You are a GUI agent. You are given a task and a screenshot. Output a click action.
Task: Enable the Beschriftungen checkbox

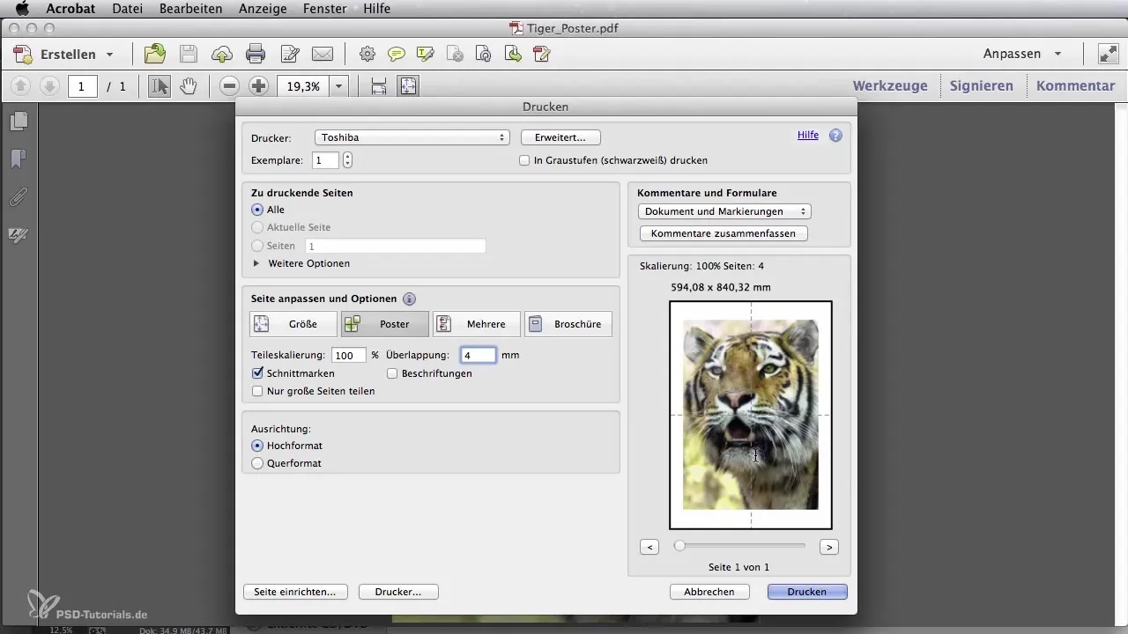[x=392, y=373]
